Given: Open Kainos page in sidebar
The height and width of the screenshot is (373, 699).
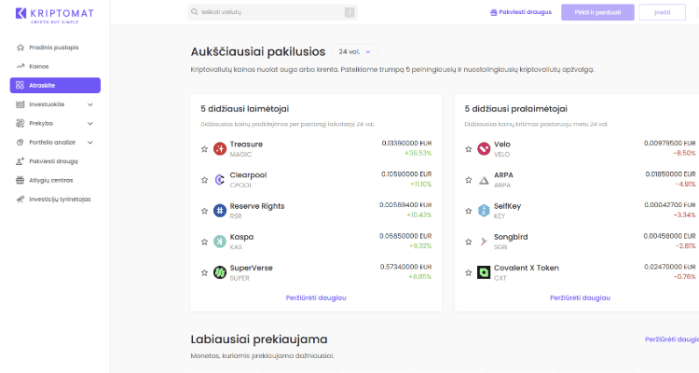Looking at the screenshot, I should (x=55, y=66).
